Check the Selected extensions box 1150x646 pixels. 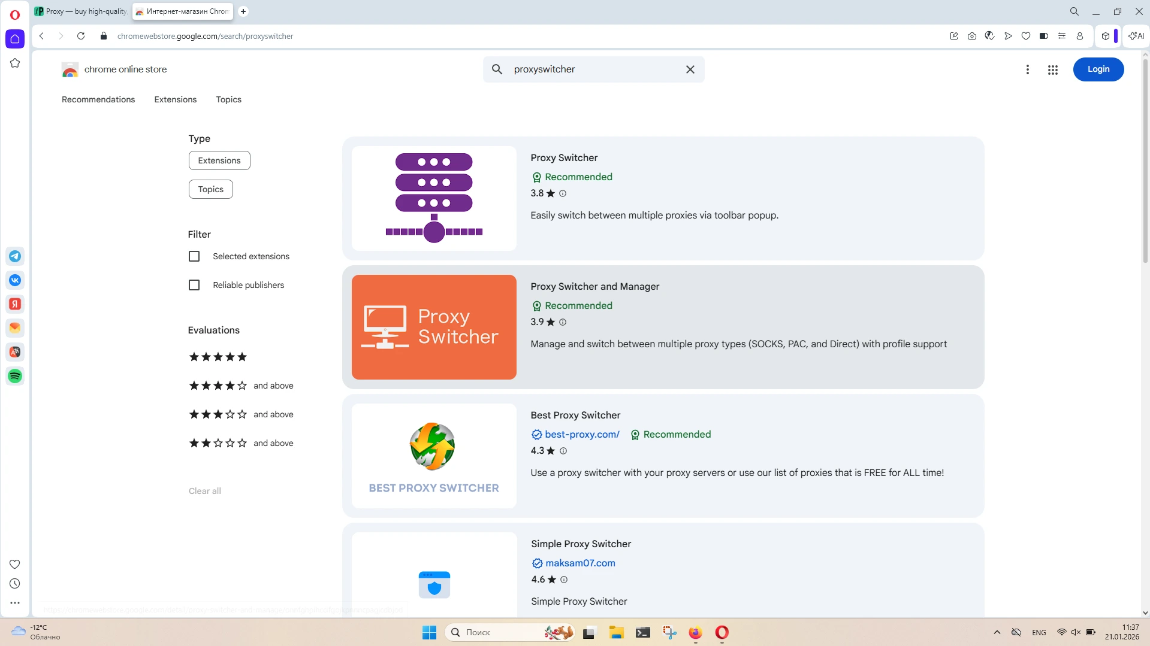194,256
